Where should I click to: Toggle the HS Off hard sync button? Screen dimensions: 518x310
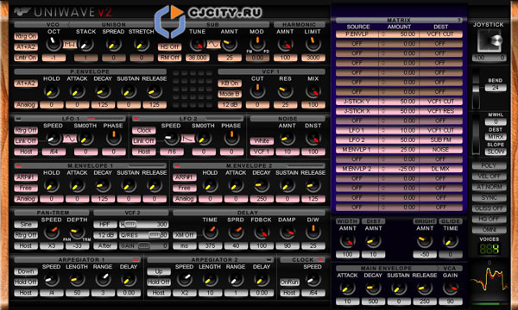click(x=169, y=46)
